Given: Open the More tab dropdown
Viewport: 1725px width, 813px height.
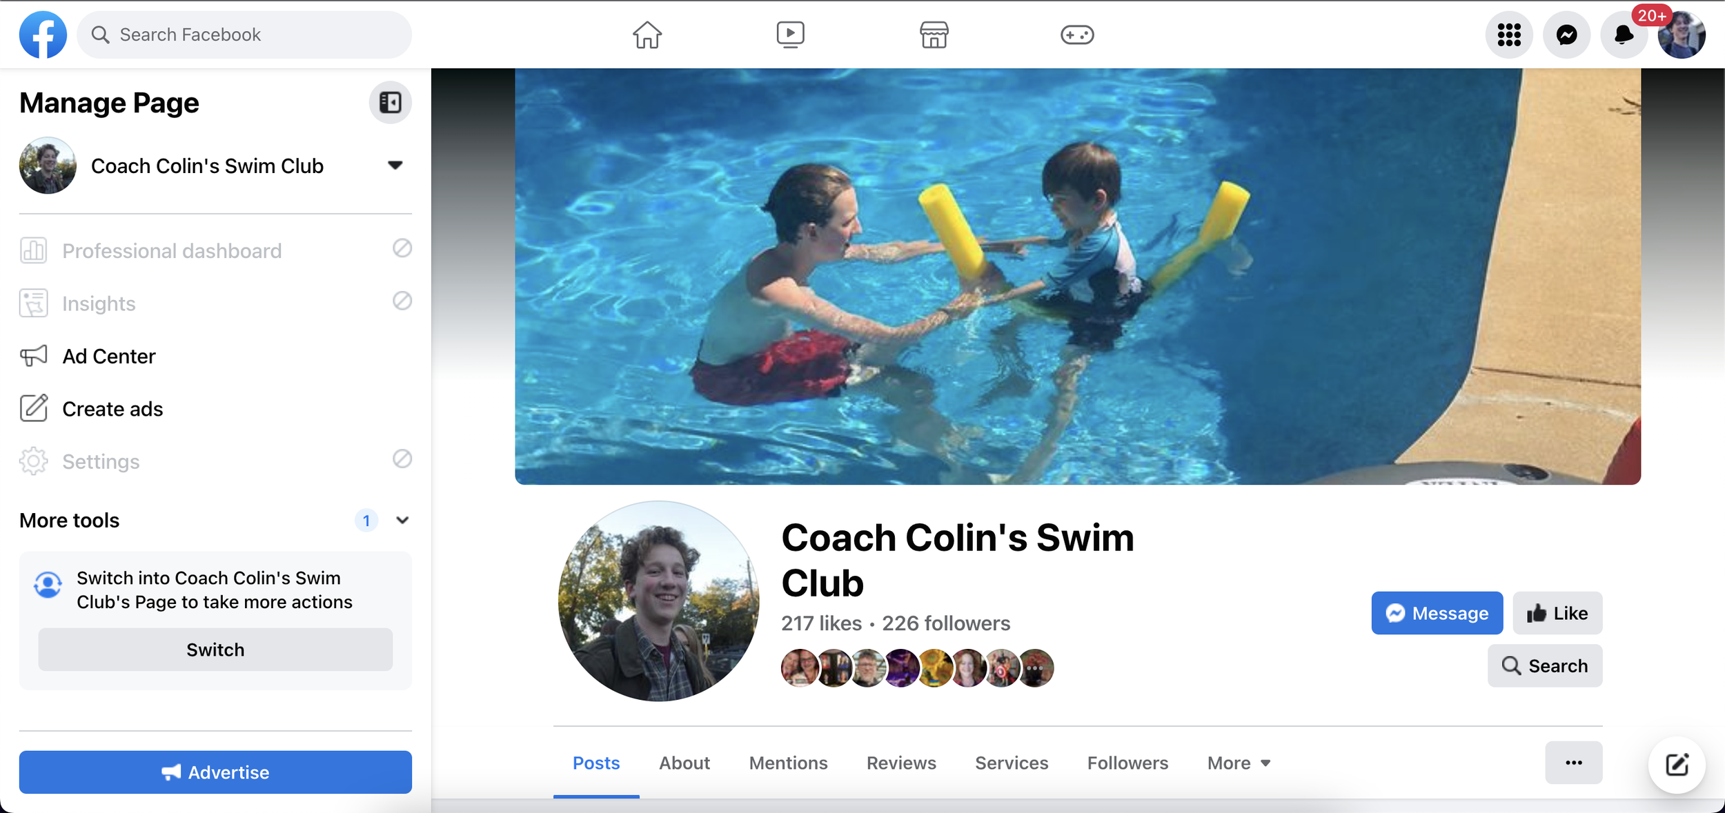Looking at the screenshot, I should click(x=1239, y=763).
